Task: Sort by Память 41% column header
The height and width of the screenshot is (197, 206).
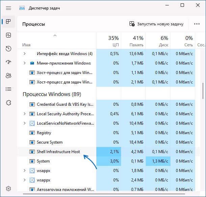Action: click(x=133, y=41)
